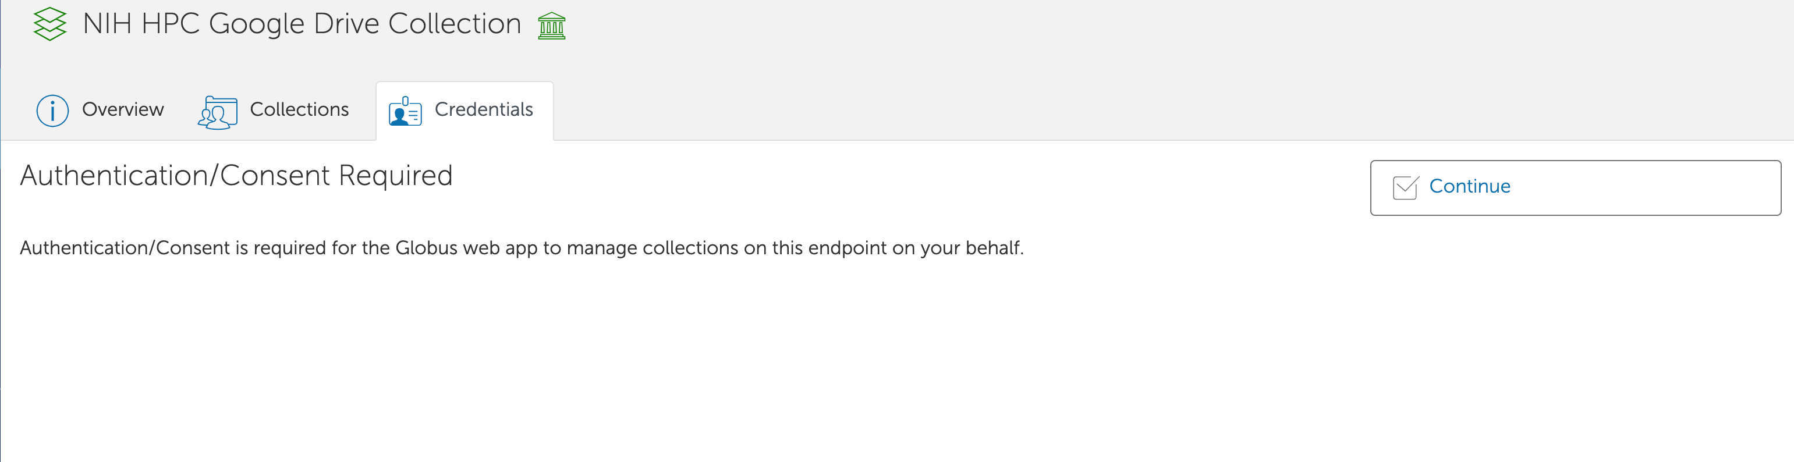Screen dimensions: 1794x462
Task: Click the Collections folder-with-people icon
Action: point(217,112)
